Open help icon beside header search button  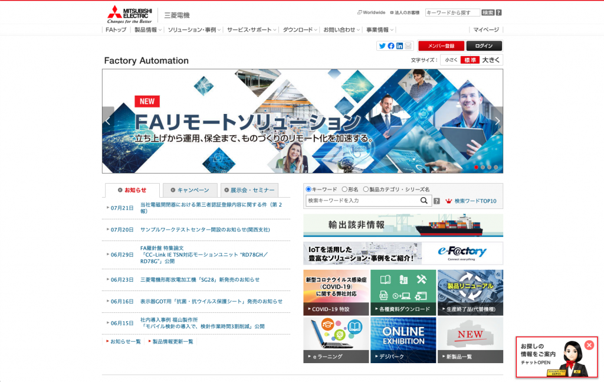click(x=499, y=13)
